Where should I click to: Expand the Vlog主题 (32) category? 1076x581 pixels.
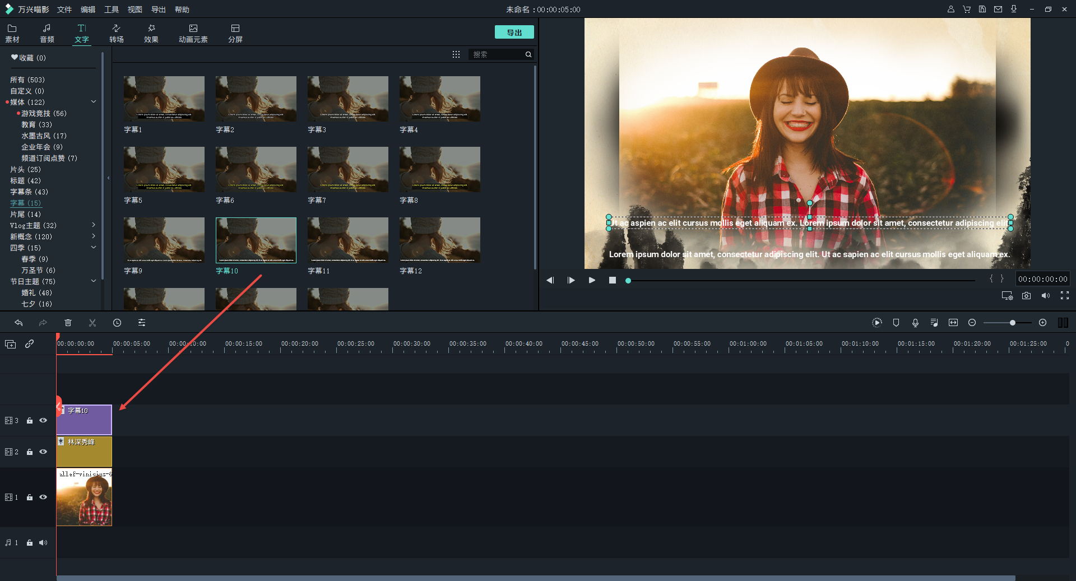point(94,225)
